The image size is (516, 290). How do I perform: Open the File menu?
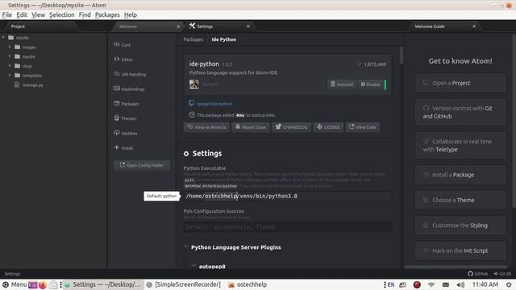(7, 14)
